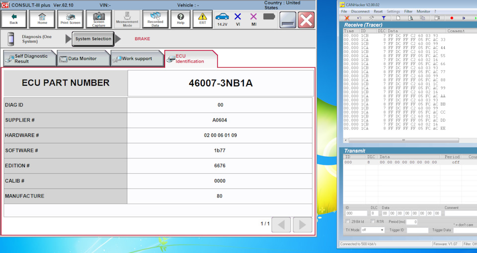Click the Back arrow button
This screenshot has width=477, height=253.
click(13, 19)
